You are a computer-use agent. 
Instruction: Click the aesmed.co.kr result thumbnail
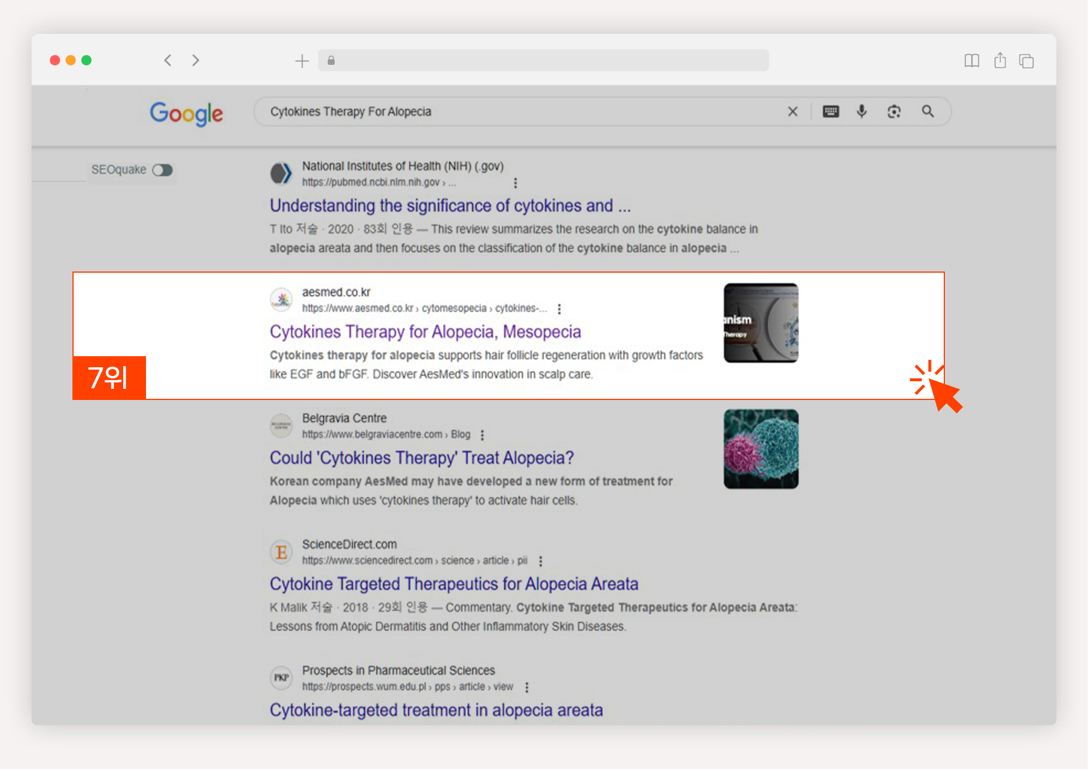(x=761, y=323)
